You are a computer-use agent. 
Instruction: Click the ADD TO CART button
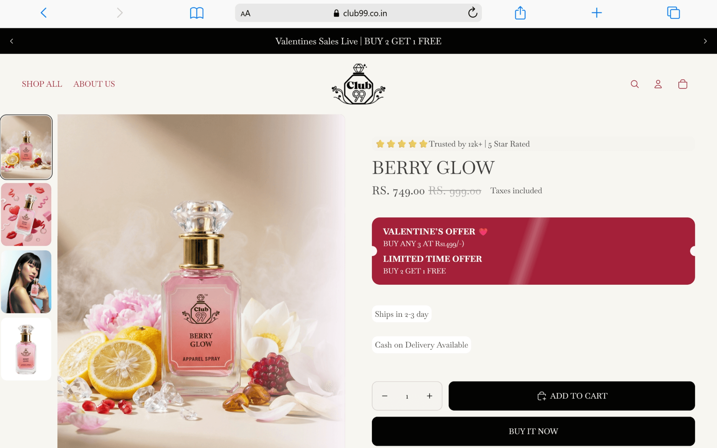pyautogui.click(x=572, y=396)
